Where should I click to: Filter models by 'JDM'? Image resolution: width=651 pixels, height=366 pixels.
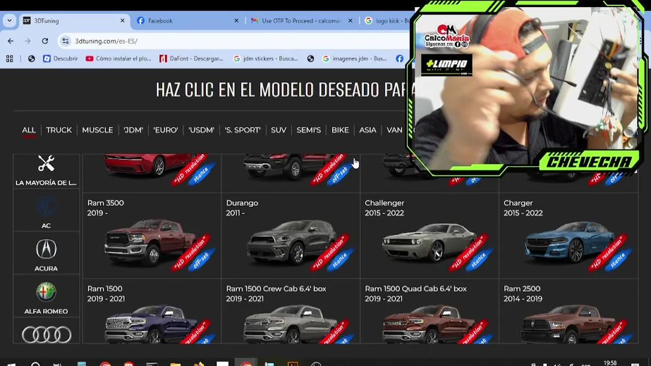pos(133,130)
